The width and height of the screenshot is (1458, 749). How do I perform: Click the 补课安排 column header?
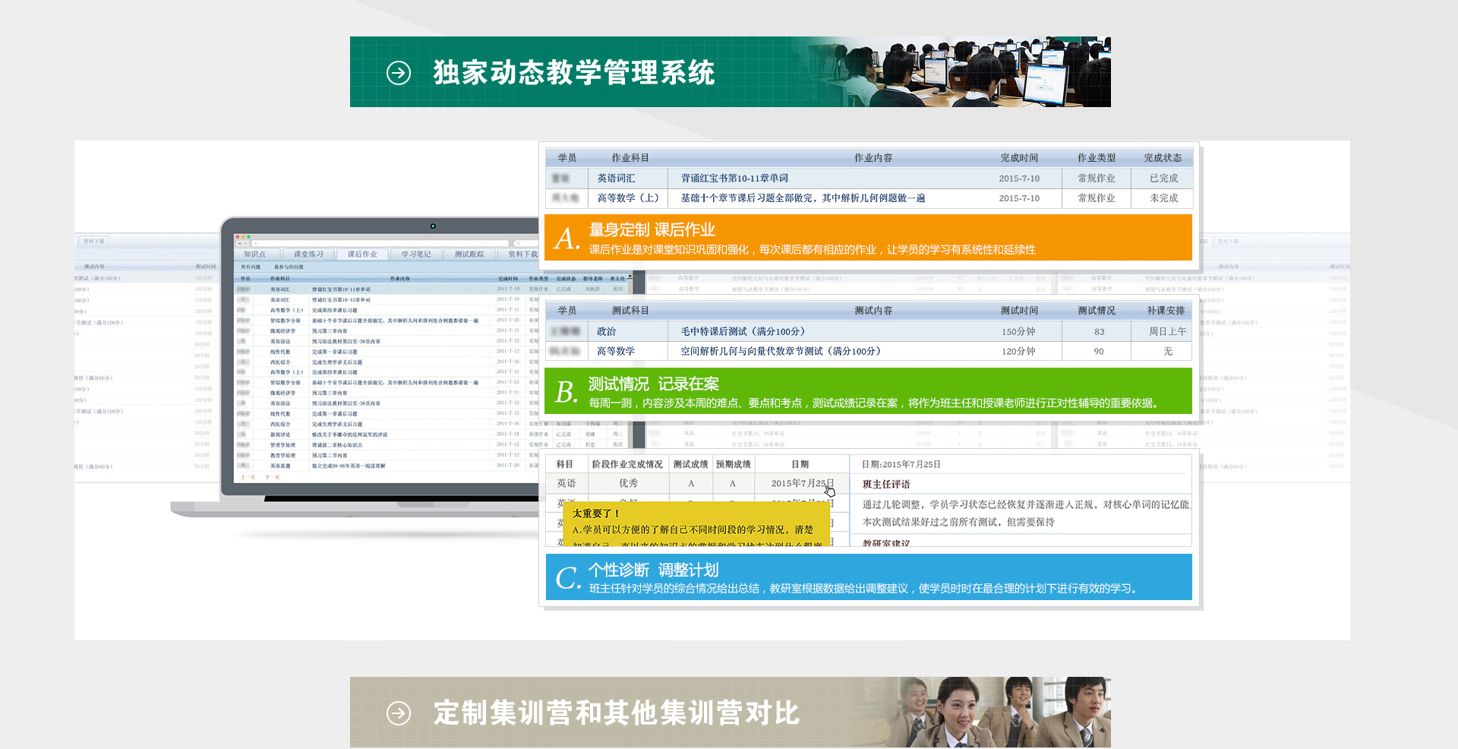coord(1166,311)
